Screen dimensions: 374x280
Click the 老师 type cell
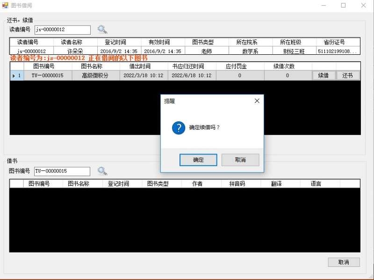click(x=207, y=51)
